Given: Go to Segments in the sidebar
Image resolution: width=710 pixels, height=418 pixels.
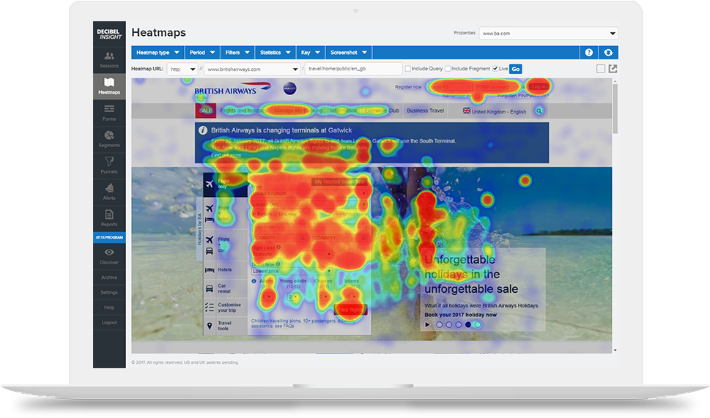Looking at the screenshot, I should [x=109, y=139].
